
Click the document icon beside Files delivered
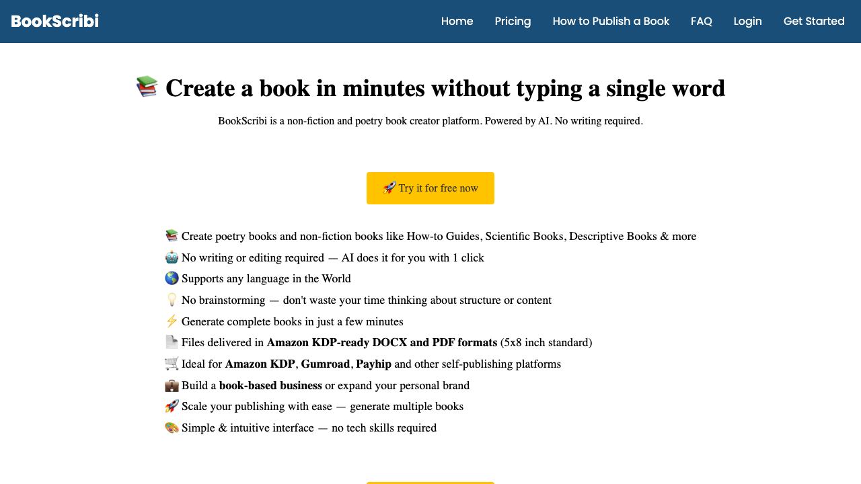[172, 342]
